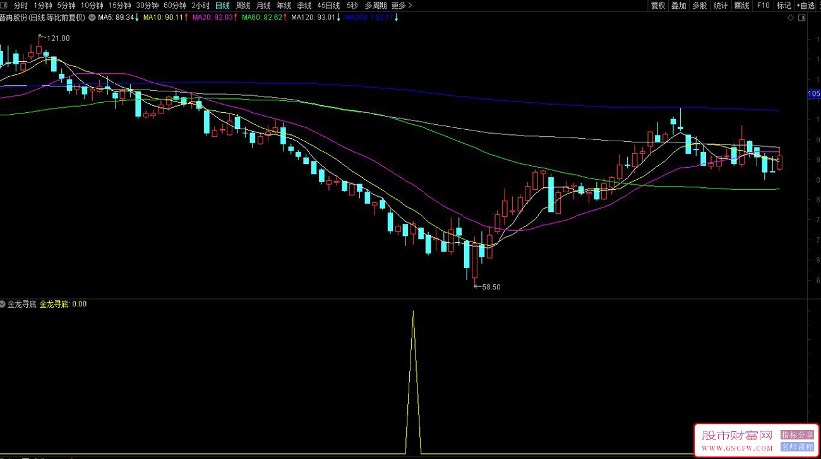Add stock via +自选 button

[x=806, y=5]
